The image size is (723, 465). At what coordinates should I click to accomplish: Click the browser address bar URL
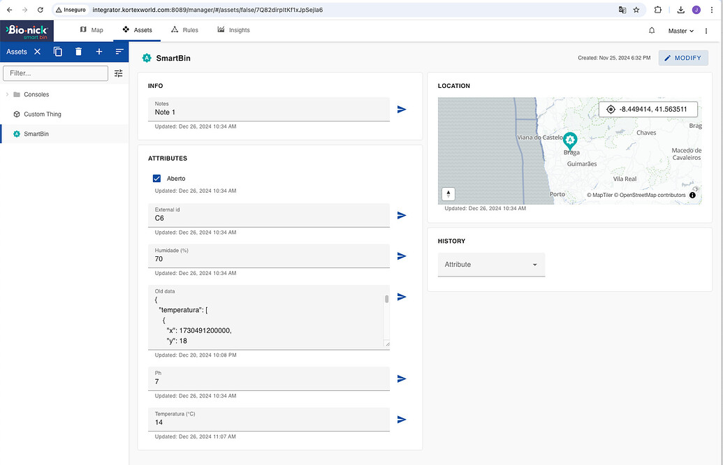click(x=207, y=10)
